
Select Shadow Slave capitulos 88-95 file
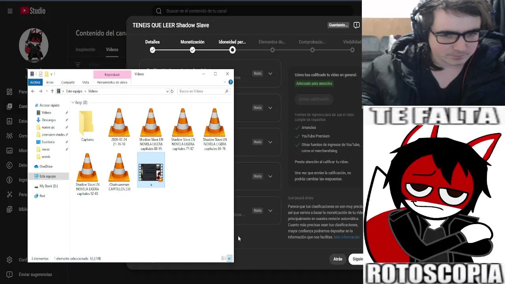coord(151,129)
